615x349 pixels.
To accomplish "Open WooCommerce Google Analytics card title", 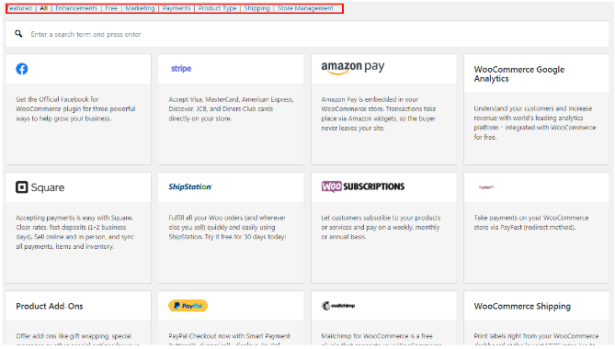I will coord(518,74).
